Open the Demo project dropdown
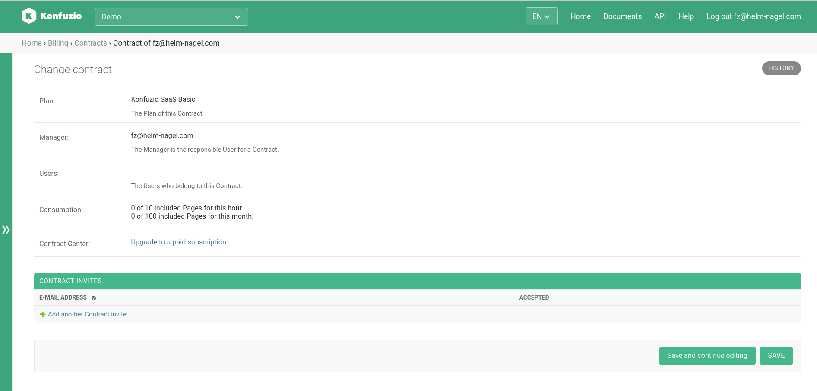Screen dimensions: 817x391 click(171, 17)
